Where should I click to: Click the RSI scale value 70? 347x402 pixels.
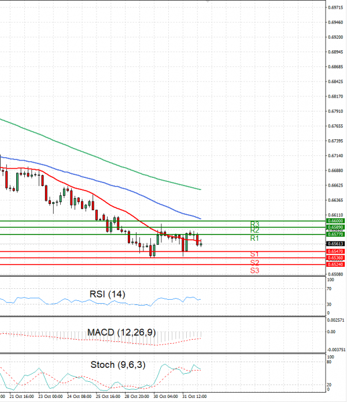(330, 289)
